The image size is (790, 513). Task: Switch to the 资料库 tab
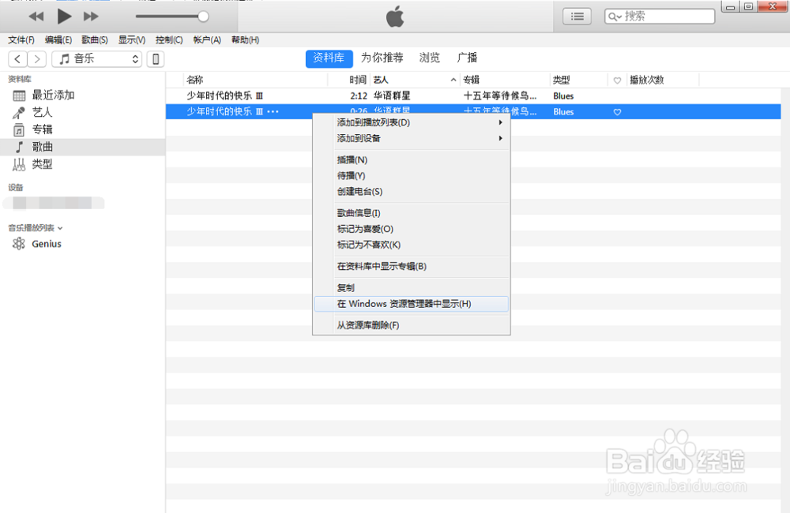[x=329, y=58]
